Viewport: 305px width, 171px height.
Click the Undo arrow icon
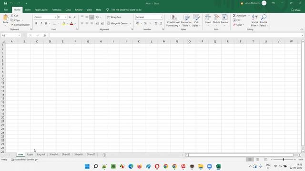pyautogui.click(x=11, y=3)
